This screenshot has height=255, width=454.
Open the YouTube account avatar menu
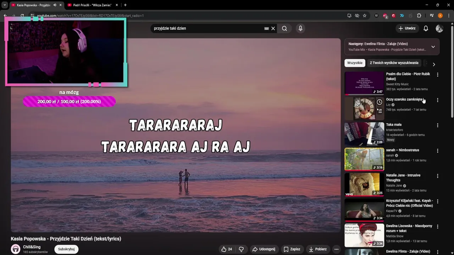[439, 28]
